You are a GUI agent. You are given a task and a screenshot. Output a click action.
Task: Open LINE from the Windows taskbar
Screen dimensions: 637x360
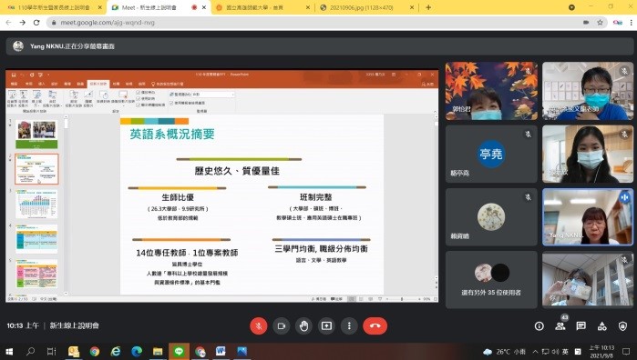coord(179,351)
